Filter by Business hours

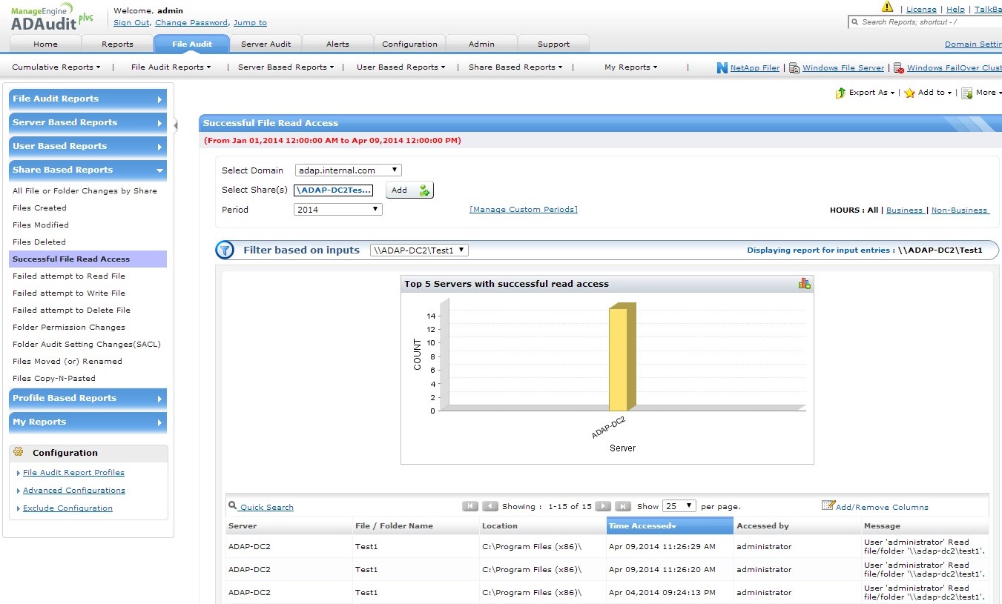pos(905,210)
